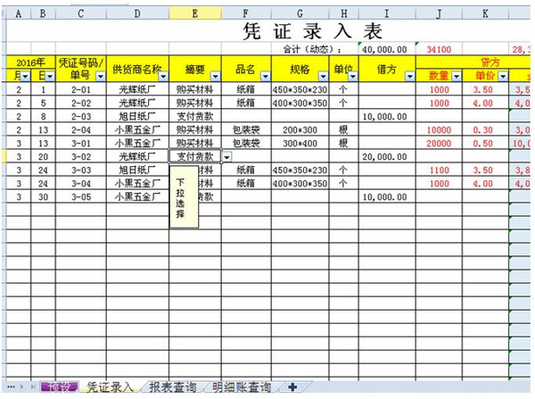The width and height of the screenshot is (535, 399).
Task: Select spec cell 300*400
Action: pyautogui.click(x=300, y=143)
